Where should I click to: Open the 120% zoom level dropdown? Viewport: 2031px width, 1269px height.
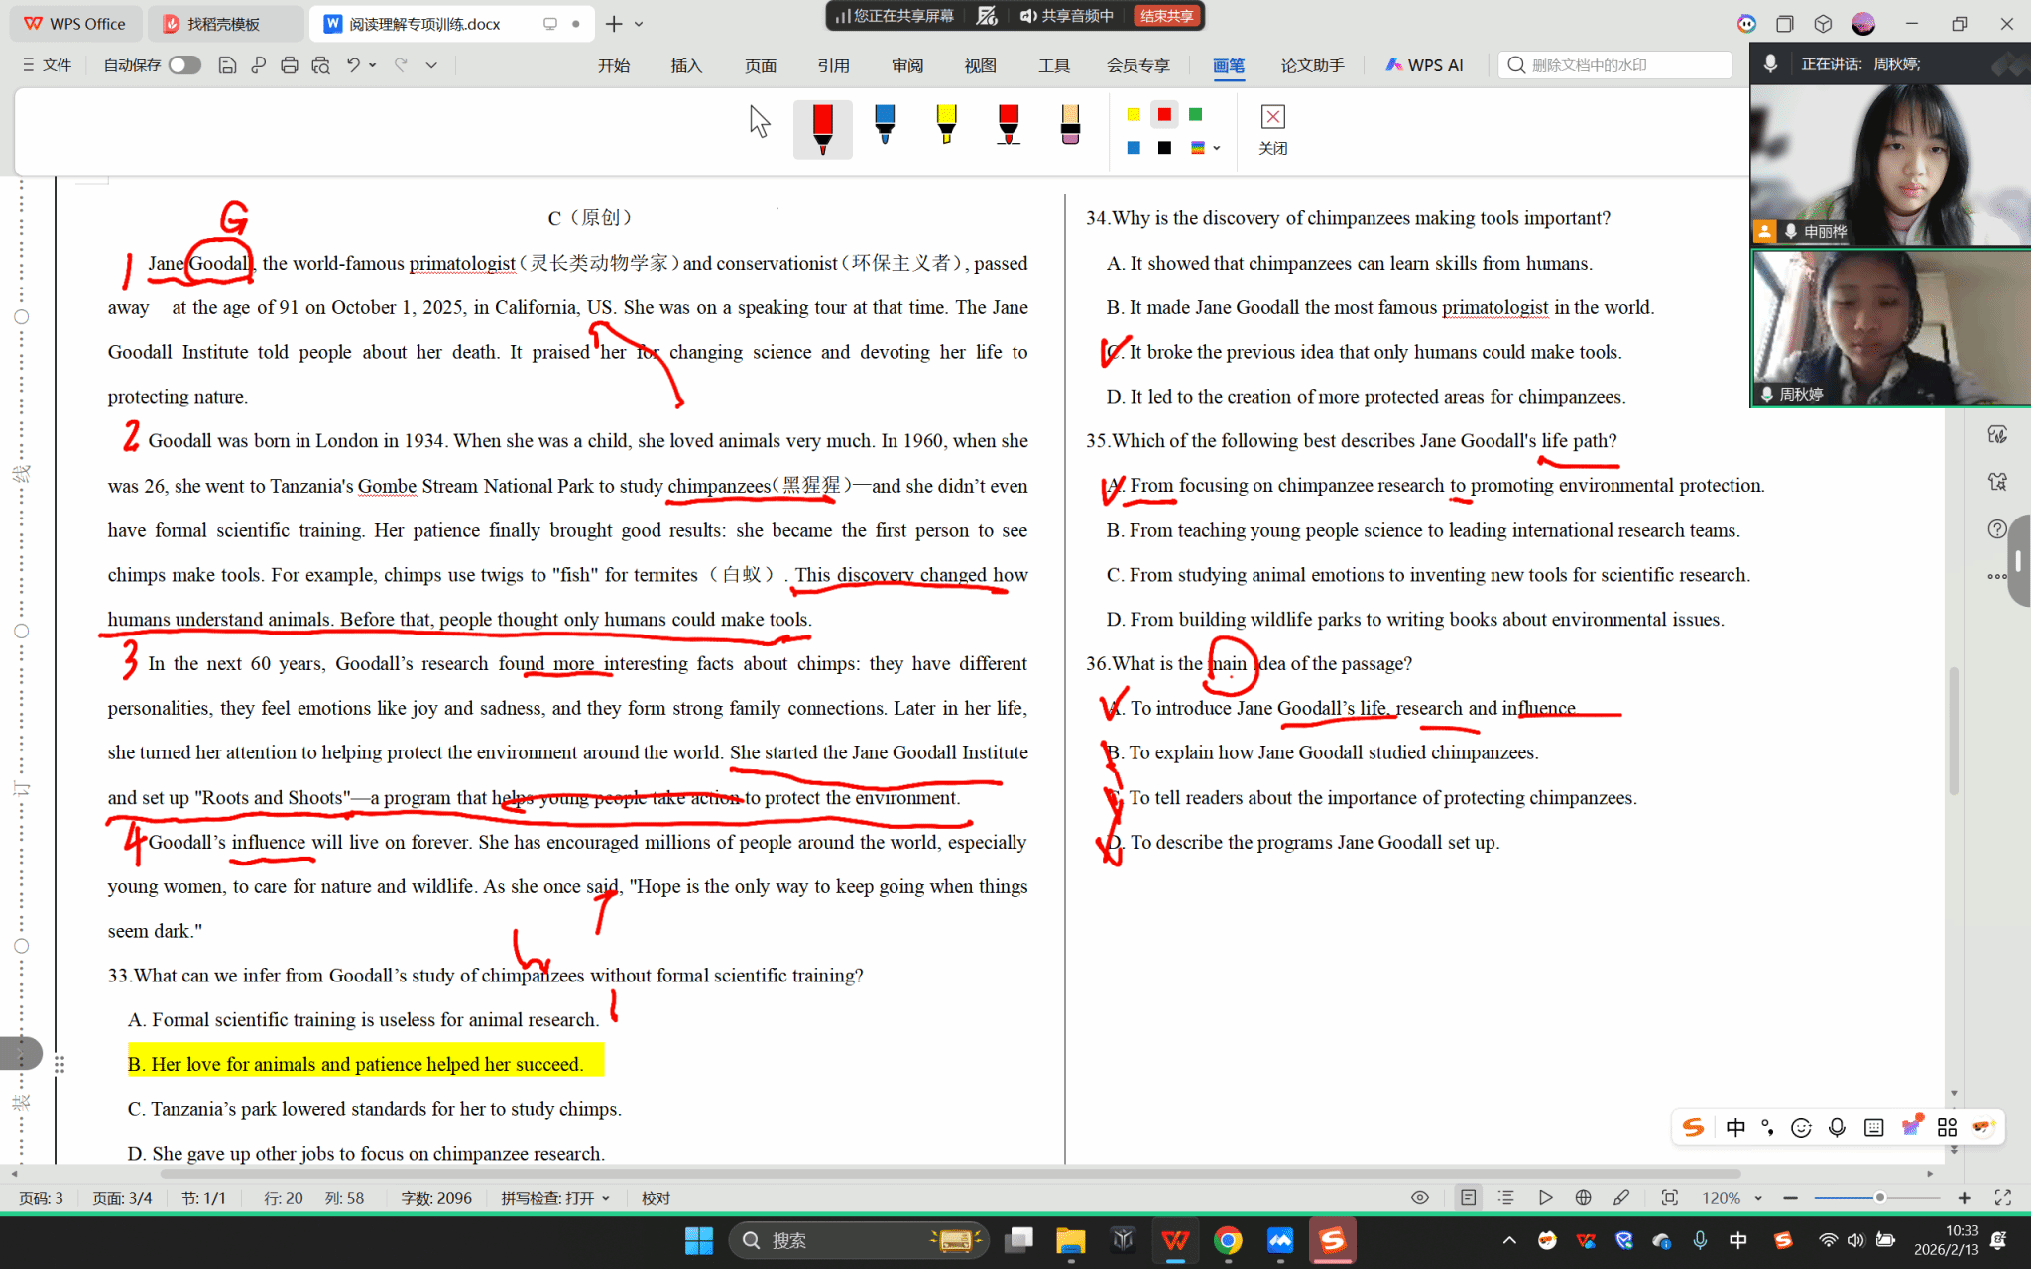point(1732,1198)
